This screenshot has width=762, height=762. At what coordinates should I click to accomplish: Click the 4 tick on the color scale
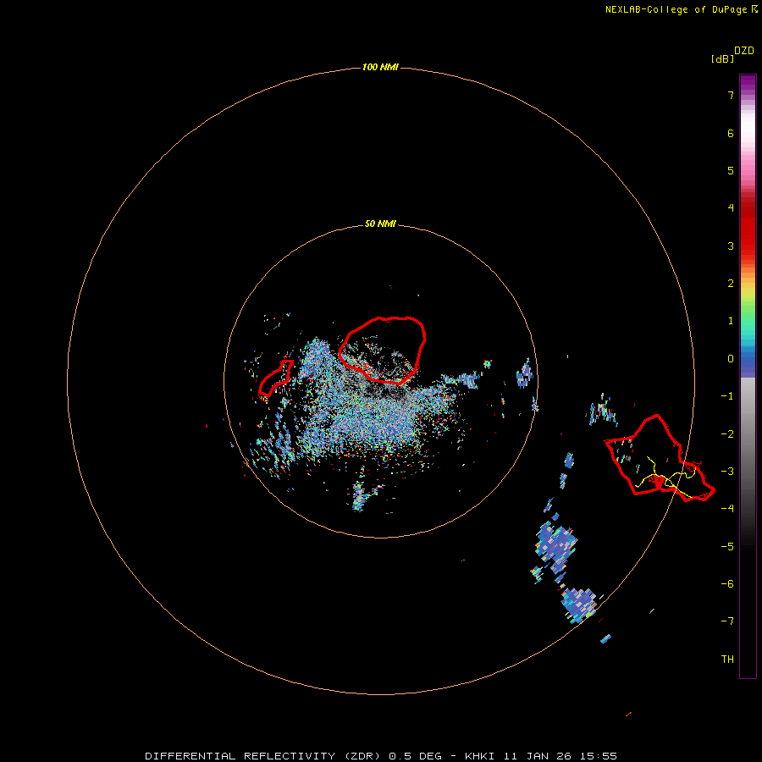coord(731,208)
